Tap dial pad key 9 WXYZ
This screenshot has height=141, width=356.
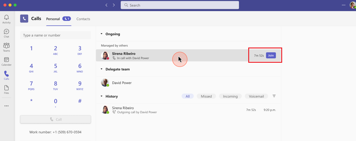coord(80,86)
